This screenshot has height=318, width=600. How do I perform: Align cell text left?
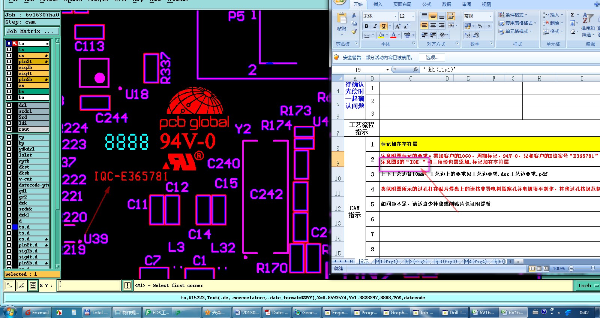[x=424, y=25]
